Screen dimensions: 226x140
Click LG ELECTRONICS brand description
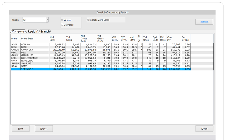coord(30,58)
